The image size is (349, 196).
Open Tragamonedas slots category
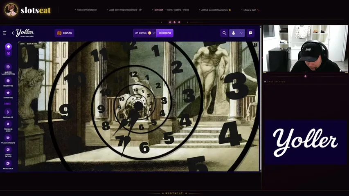click(x=8, y=139)
